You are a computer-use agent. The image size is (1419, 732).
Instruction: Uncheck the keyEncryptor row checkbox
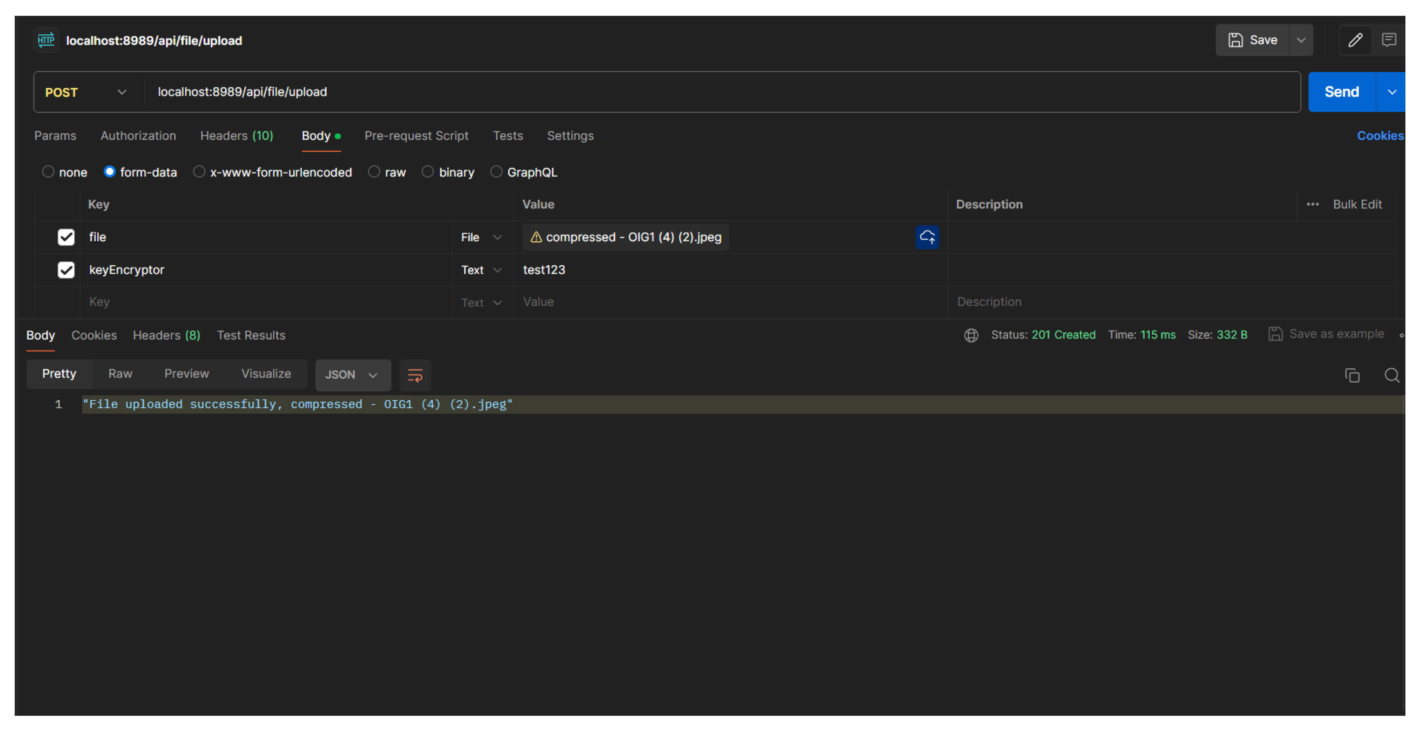[x=66, y=270]
